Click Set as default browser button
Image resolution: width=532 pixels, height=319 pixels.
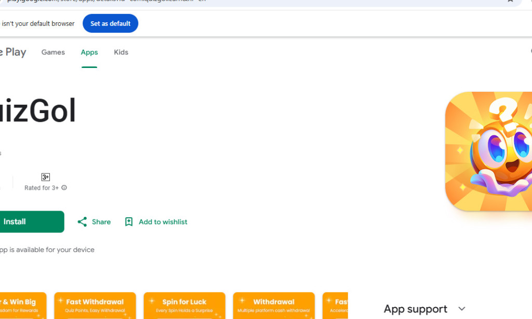point(110,23)
